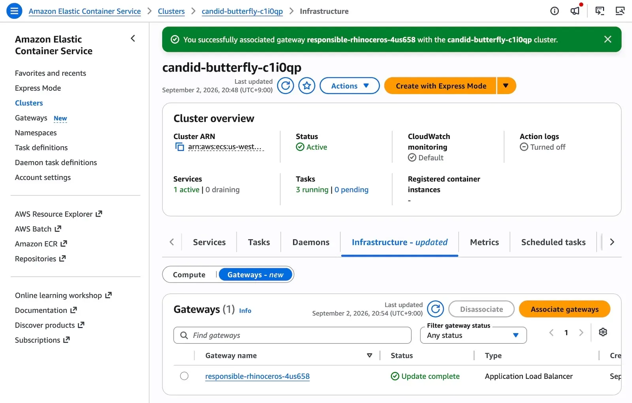The width and height of the screenshot is (632, 403).
Task: Open the hamburger navigation menu
Action: tap(14, 11)
